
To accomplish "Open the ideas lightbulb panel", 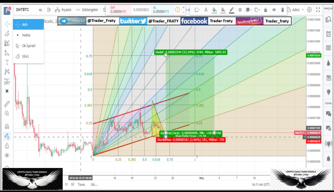I will coord(328,92).
